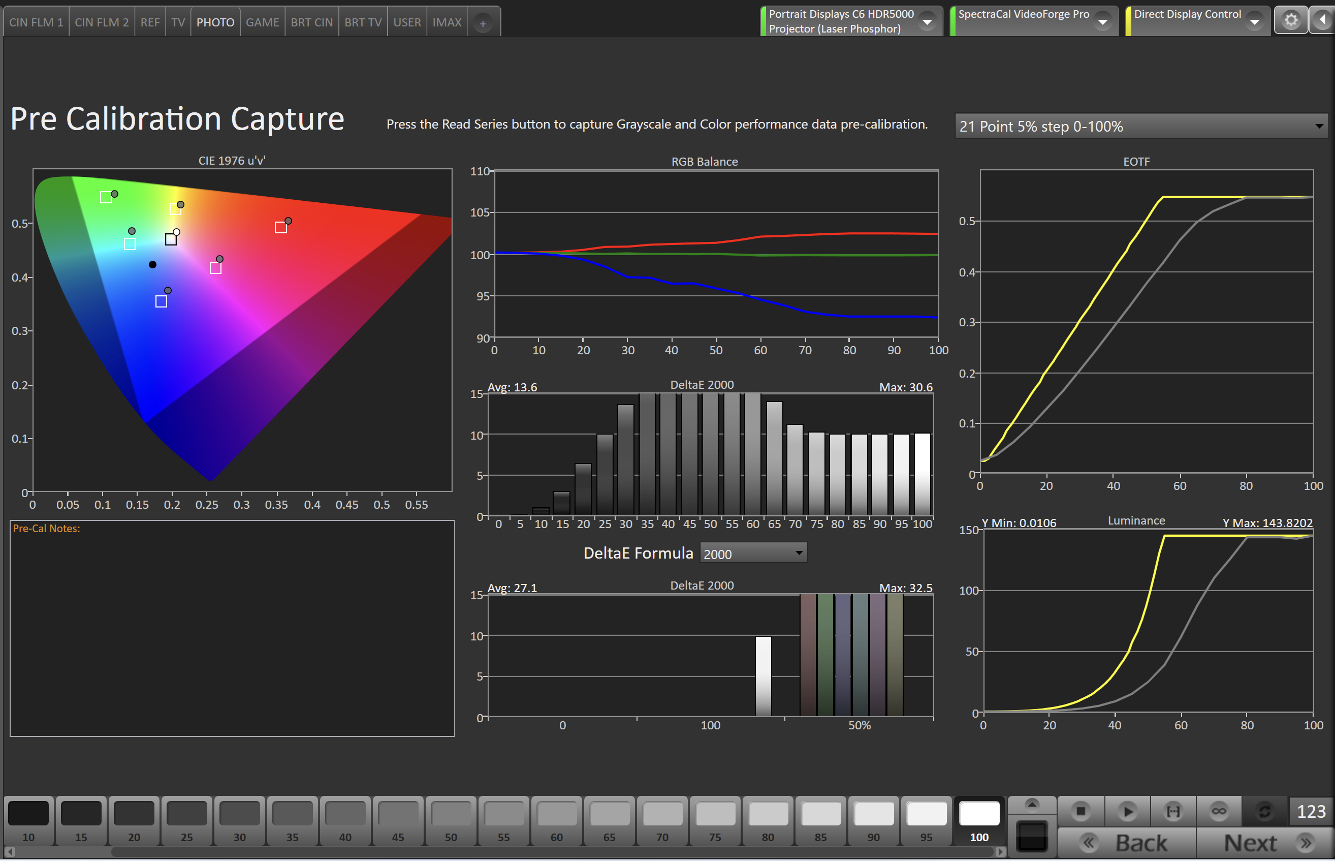Select the PHOTO tab
The image size is (1335, 861).
216,22
